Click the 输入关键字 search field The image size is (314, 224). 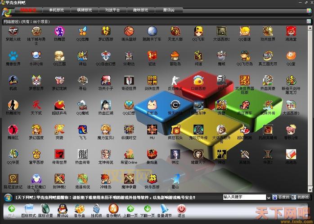pos(244,197)
